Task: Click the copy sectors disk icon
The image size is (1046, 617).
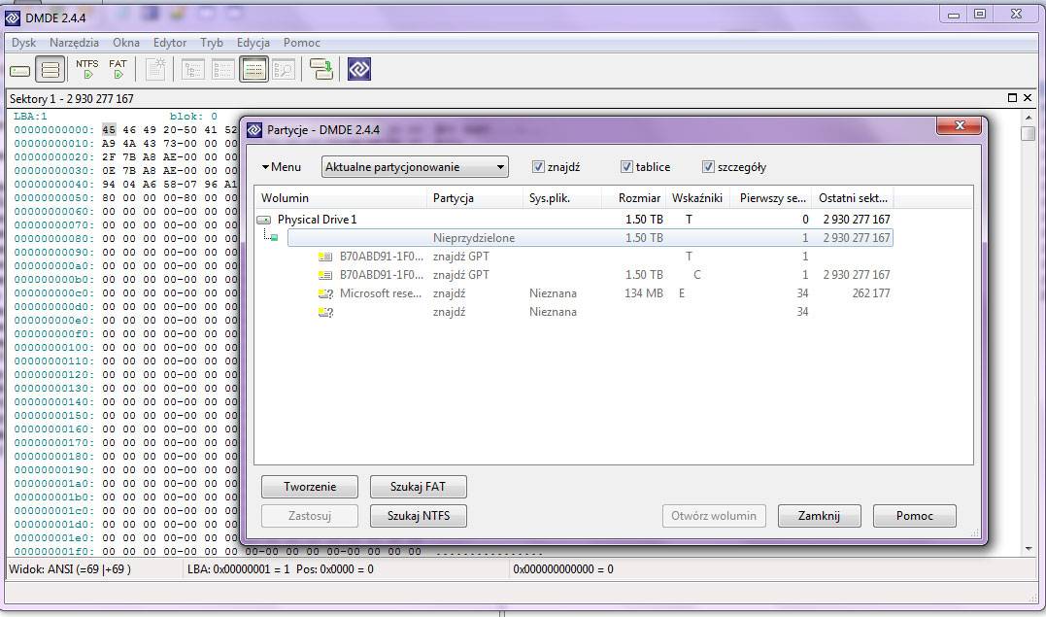Action: [321, 69]
